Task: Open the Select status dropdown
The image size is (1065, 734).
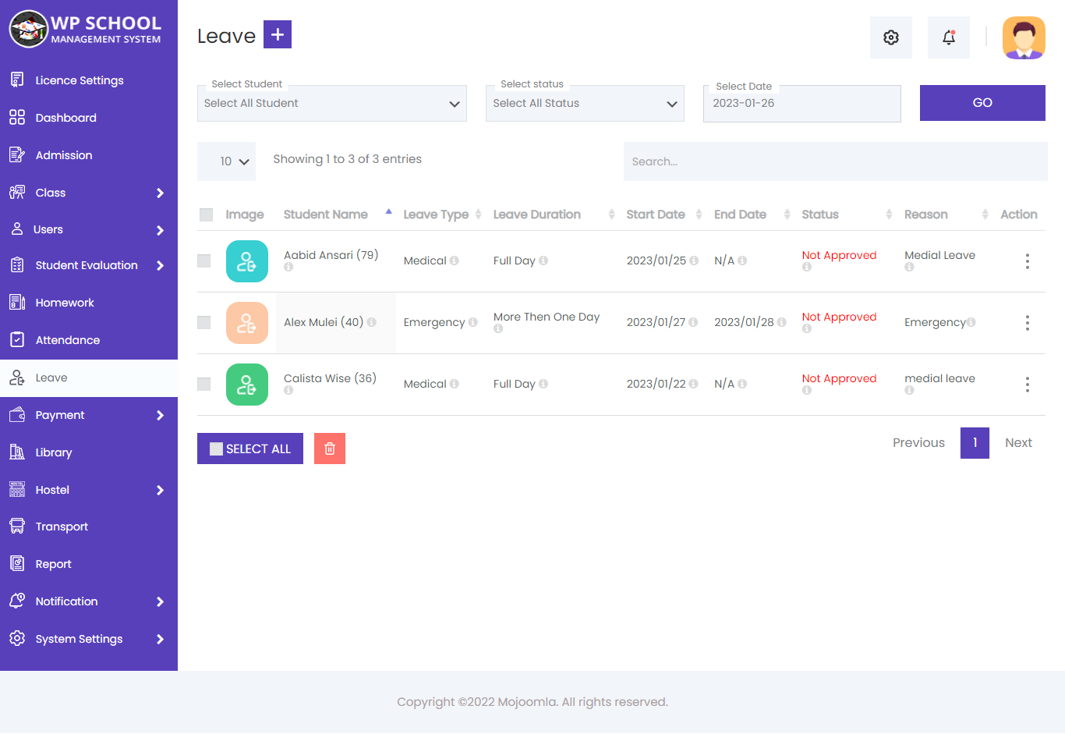Action: tap(585, 103)
